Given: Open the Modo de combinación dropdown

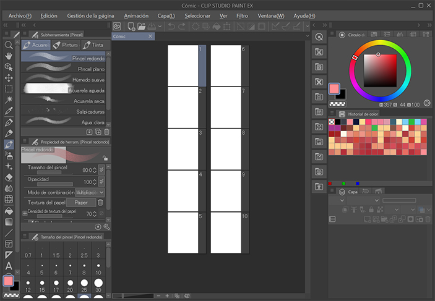Looking at the screenshot, I should 91,192.
